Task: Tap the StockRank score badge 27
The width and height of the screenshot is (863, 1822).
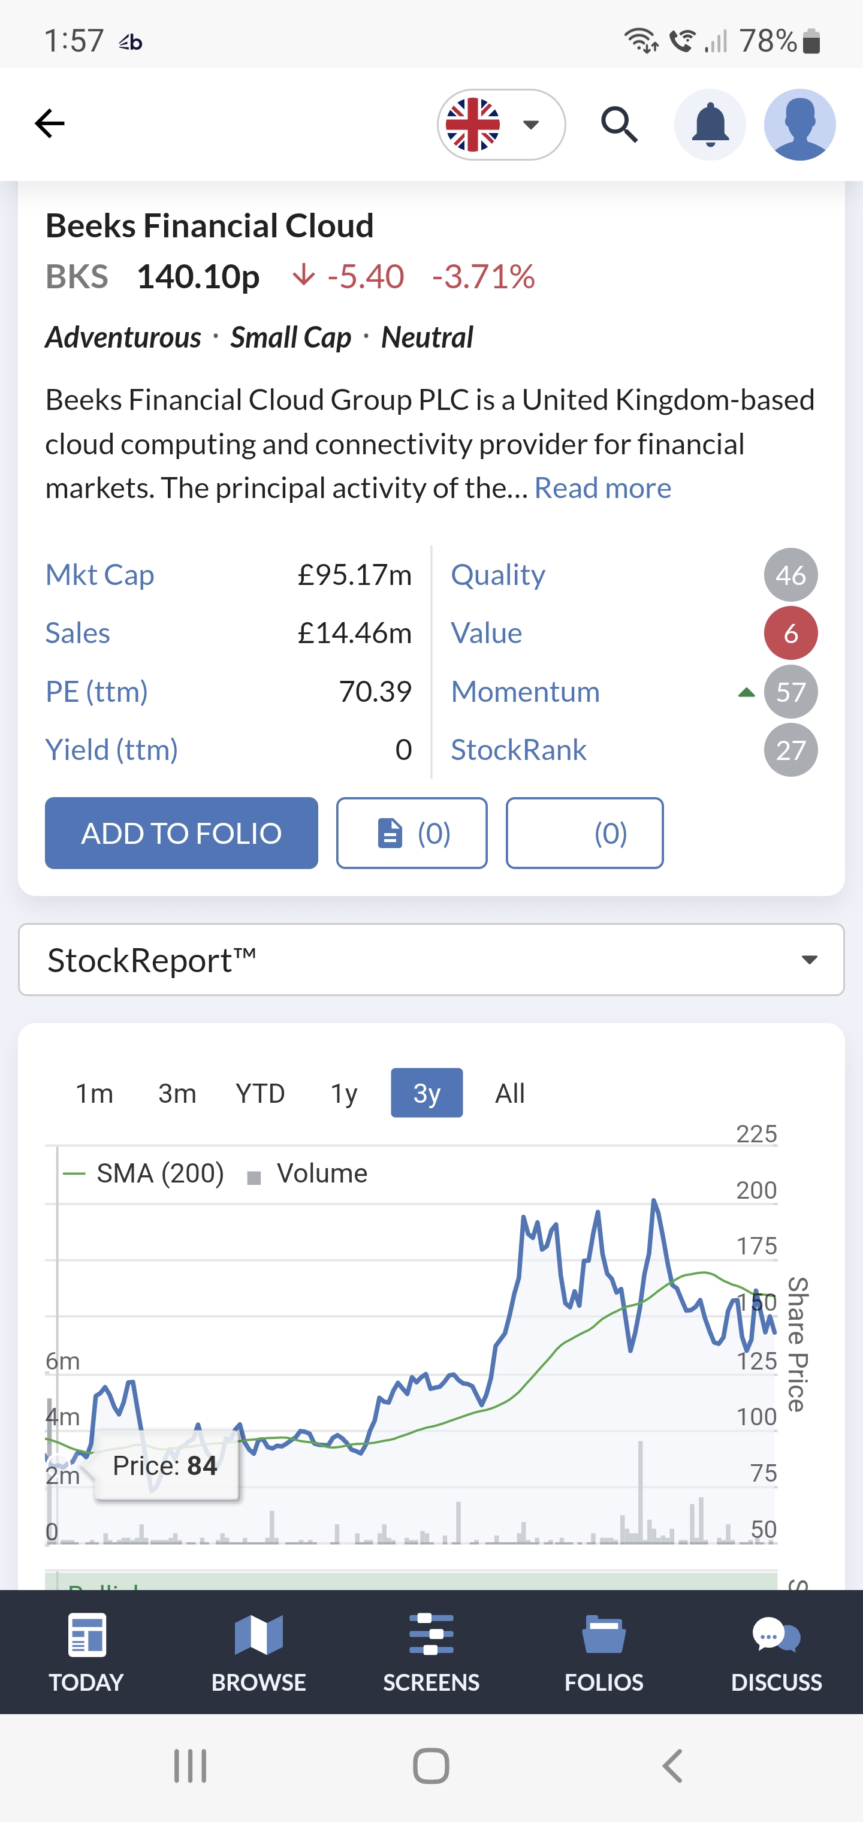Action: pyautogui.click(x=791, y=750)
